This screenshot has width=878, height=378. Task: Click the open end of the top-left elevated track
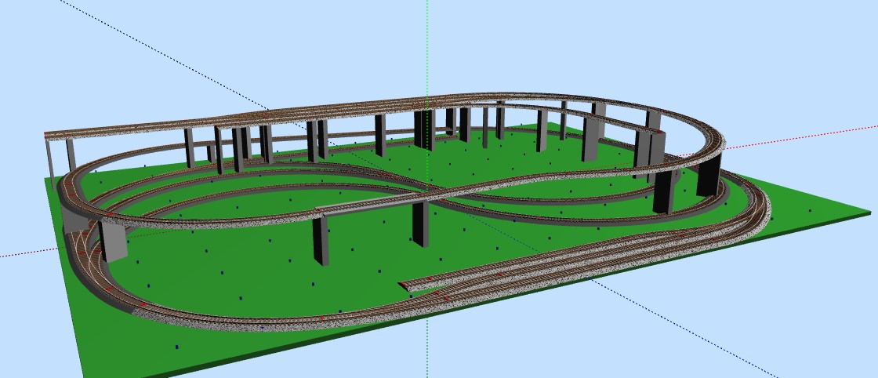point(49,136)
